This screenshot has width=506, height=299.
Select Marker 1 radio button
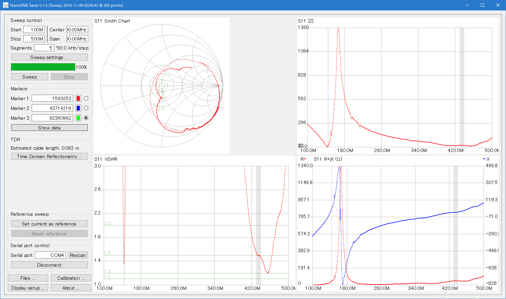coord(86,98)
